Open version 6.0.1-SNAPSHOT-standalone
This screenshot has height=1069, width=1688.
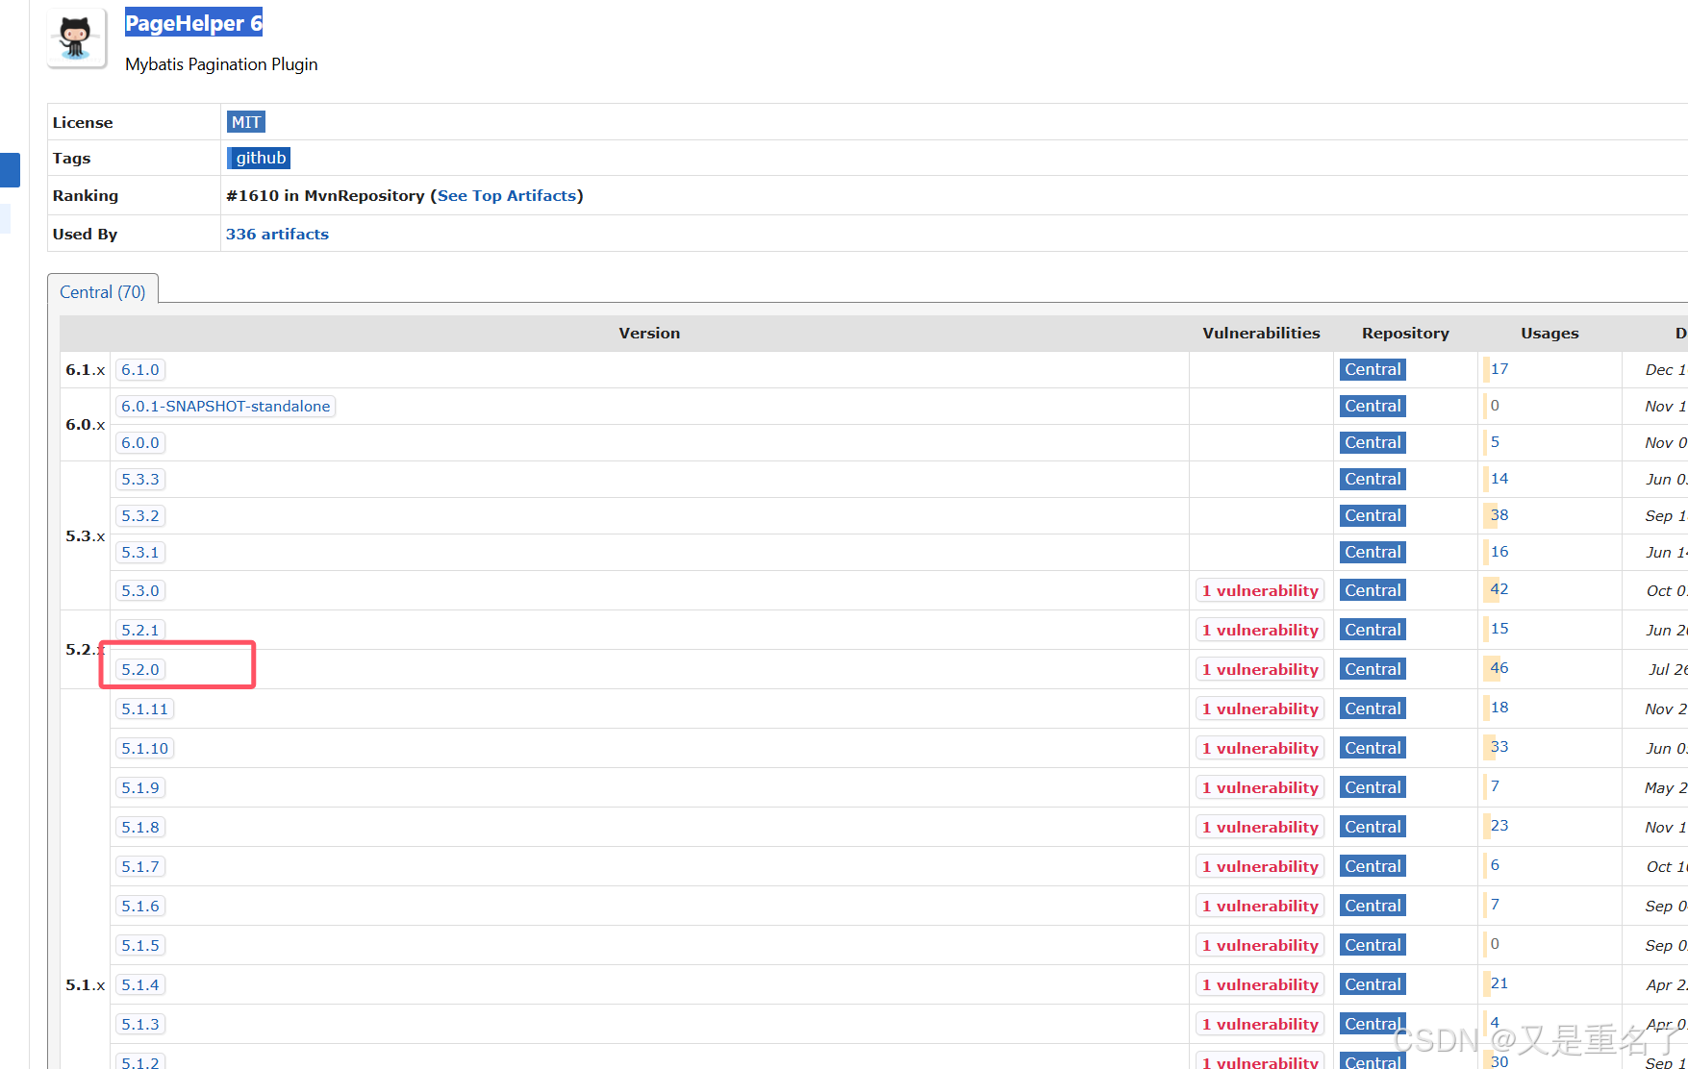225,406
